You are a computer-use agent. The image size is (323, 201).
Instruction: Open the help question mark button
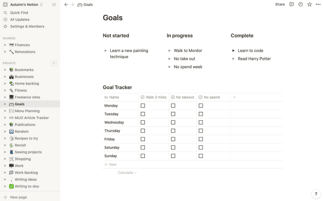315,194
